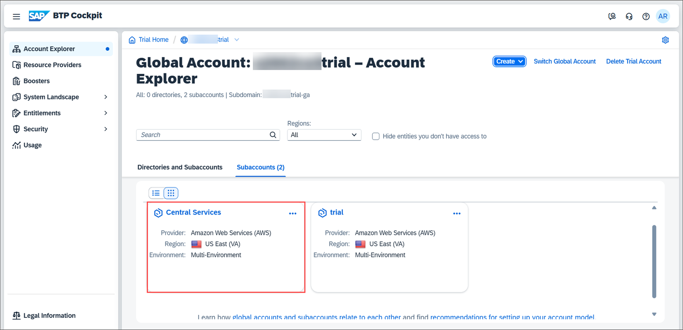
Task: Open the settings gear icon
Action: click(665, 40)
